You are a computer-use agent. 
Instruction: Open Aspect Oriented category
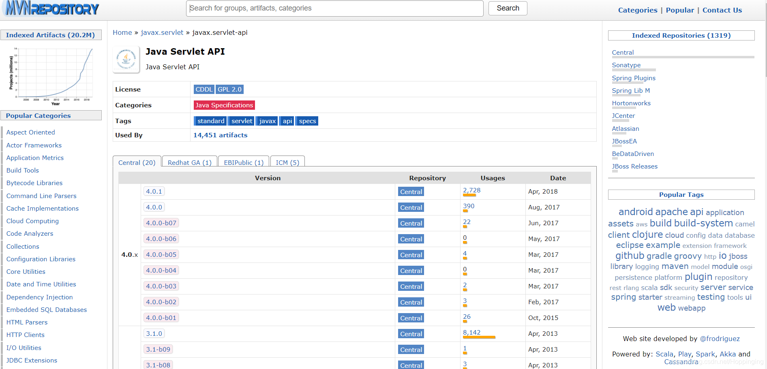30,132
